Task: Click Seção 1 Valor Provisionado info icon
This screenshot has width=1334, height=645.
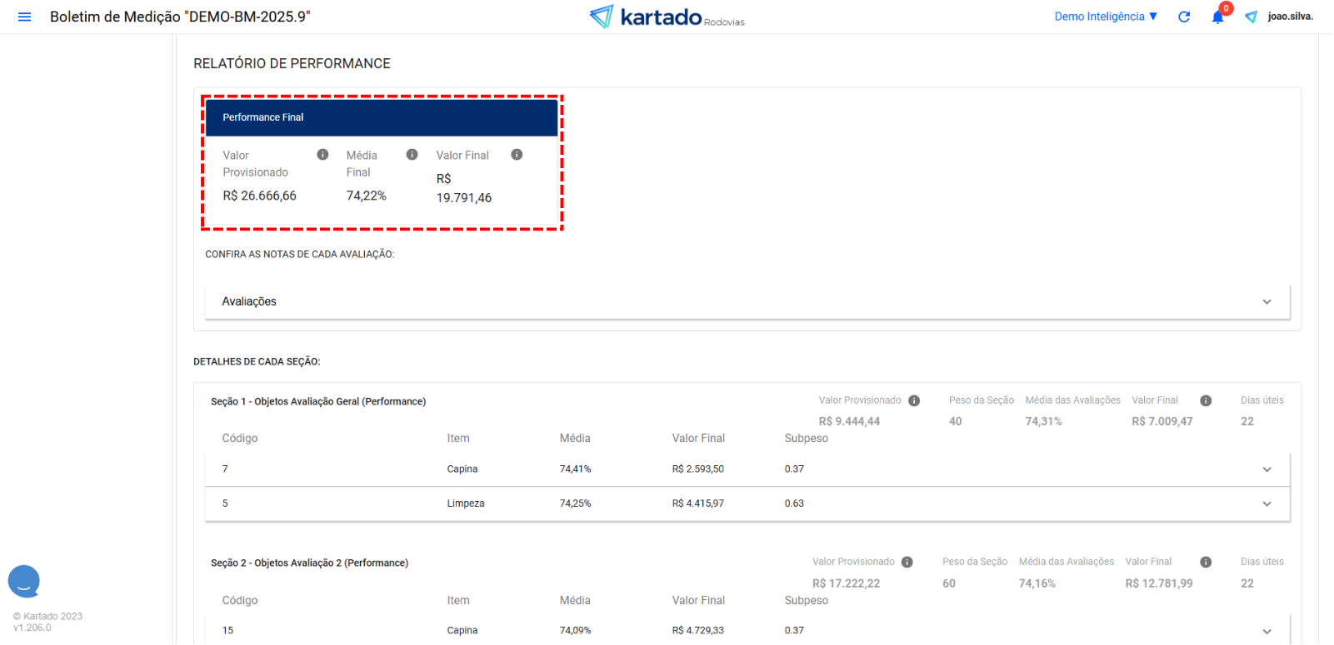Action: coord(914,401)
